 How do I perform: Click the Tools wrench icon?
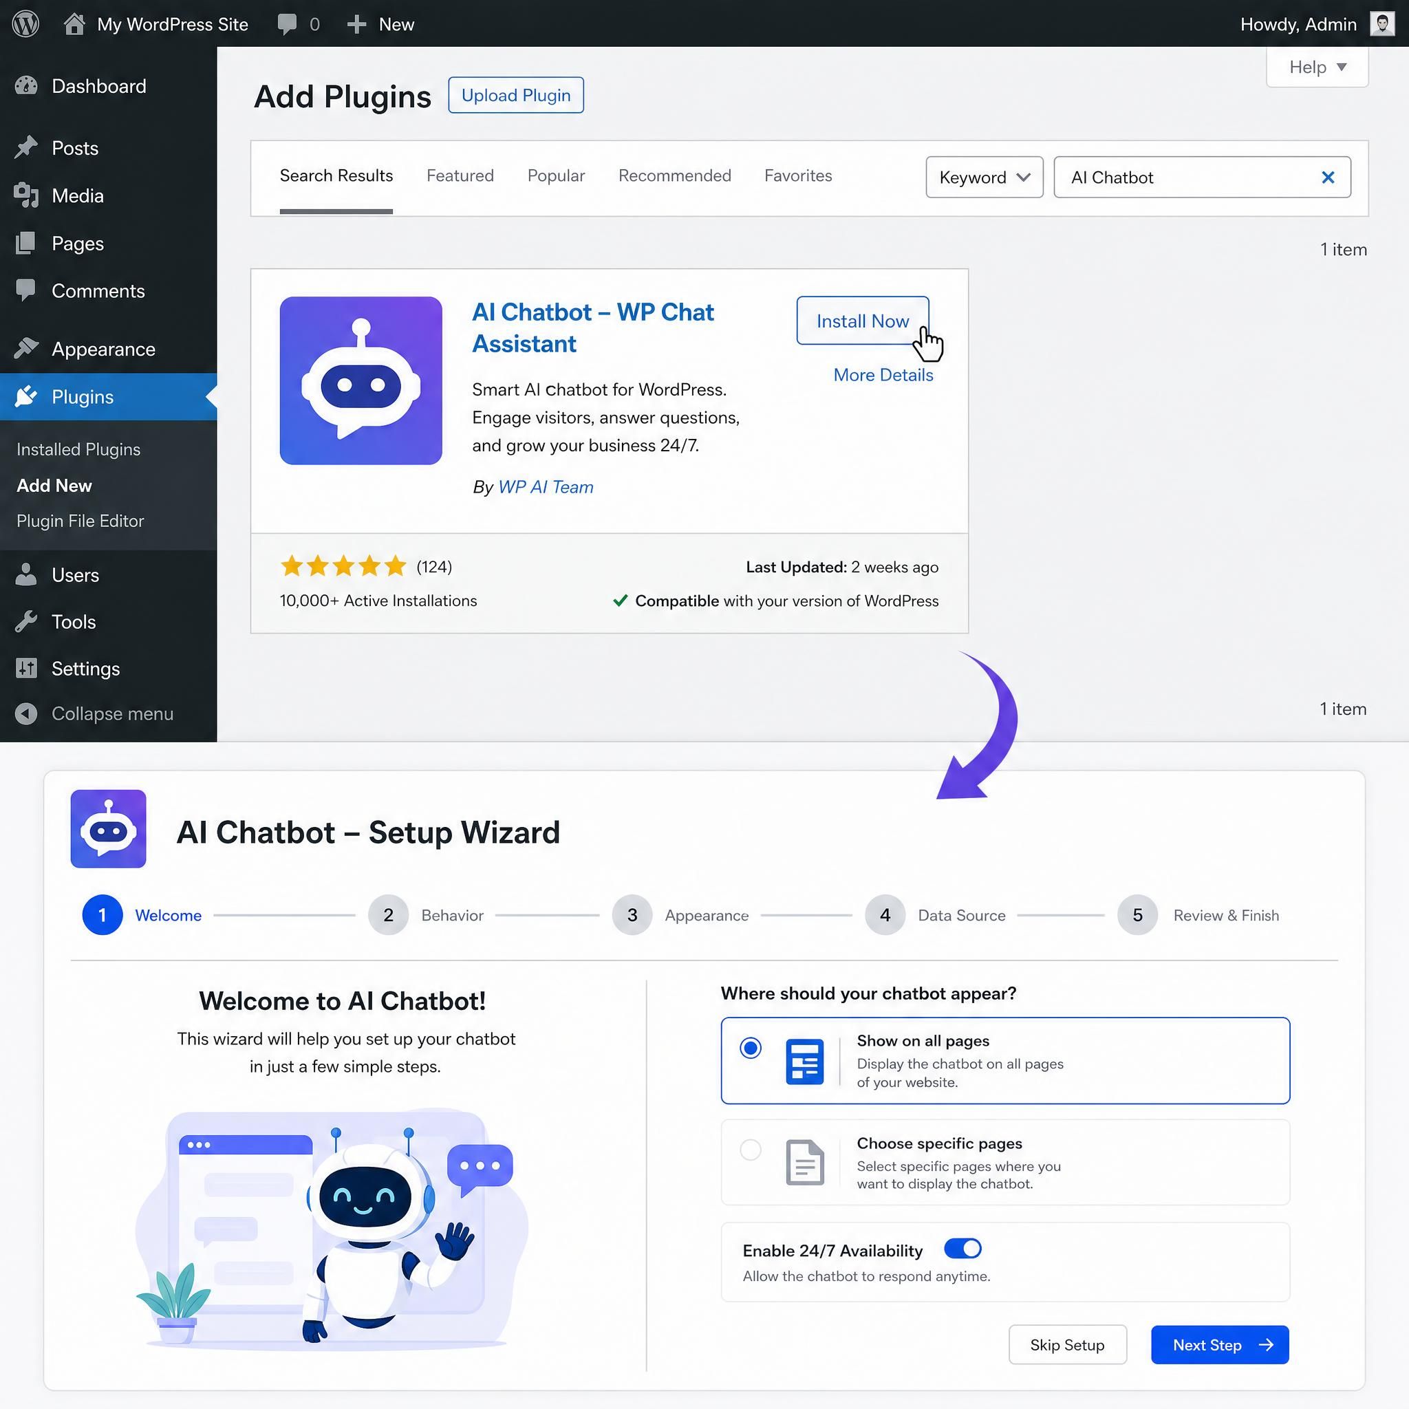click(x=26, y=621)
